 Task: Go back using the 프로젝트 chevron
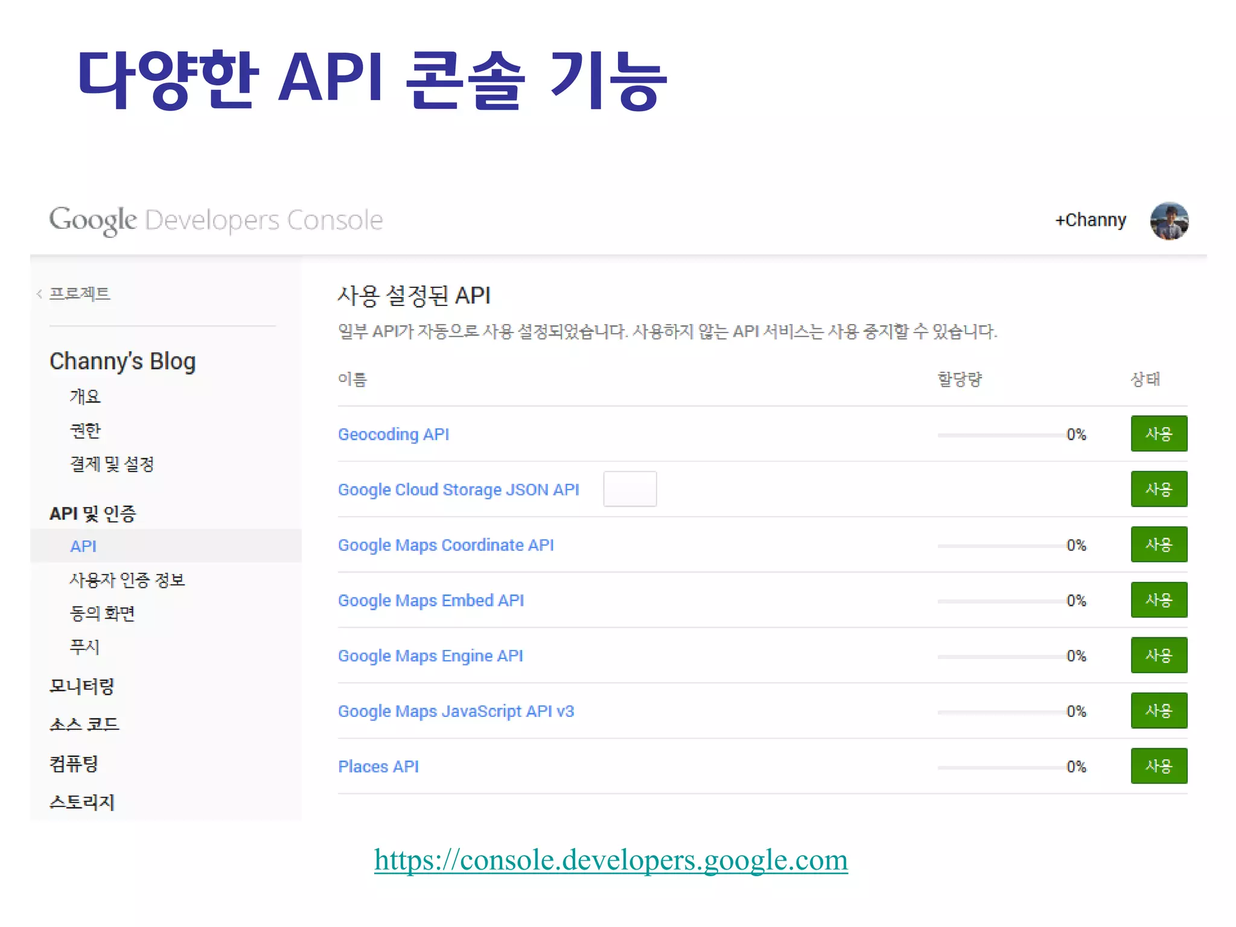40,294
